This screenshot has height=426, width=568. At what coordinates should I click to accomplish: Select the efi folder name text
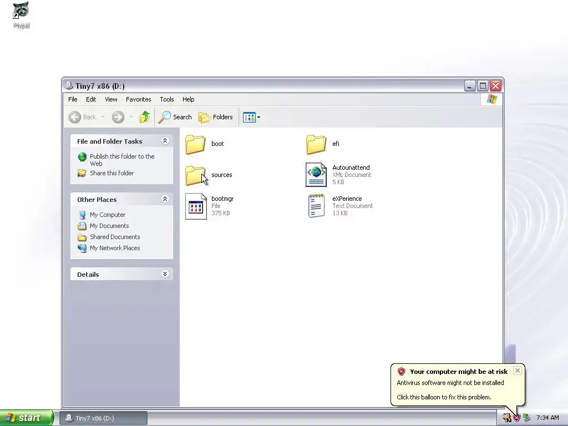(x=336, y=144)
